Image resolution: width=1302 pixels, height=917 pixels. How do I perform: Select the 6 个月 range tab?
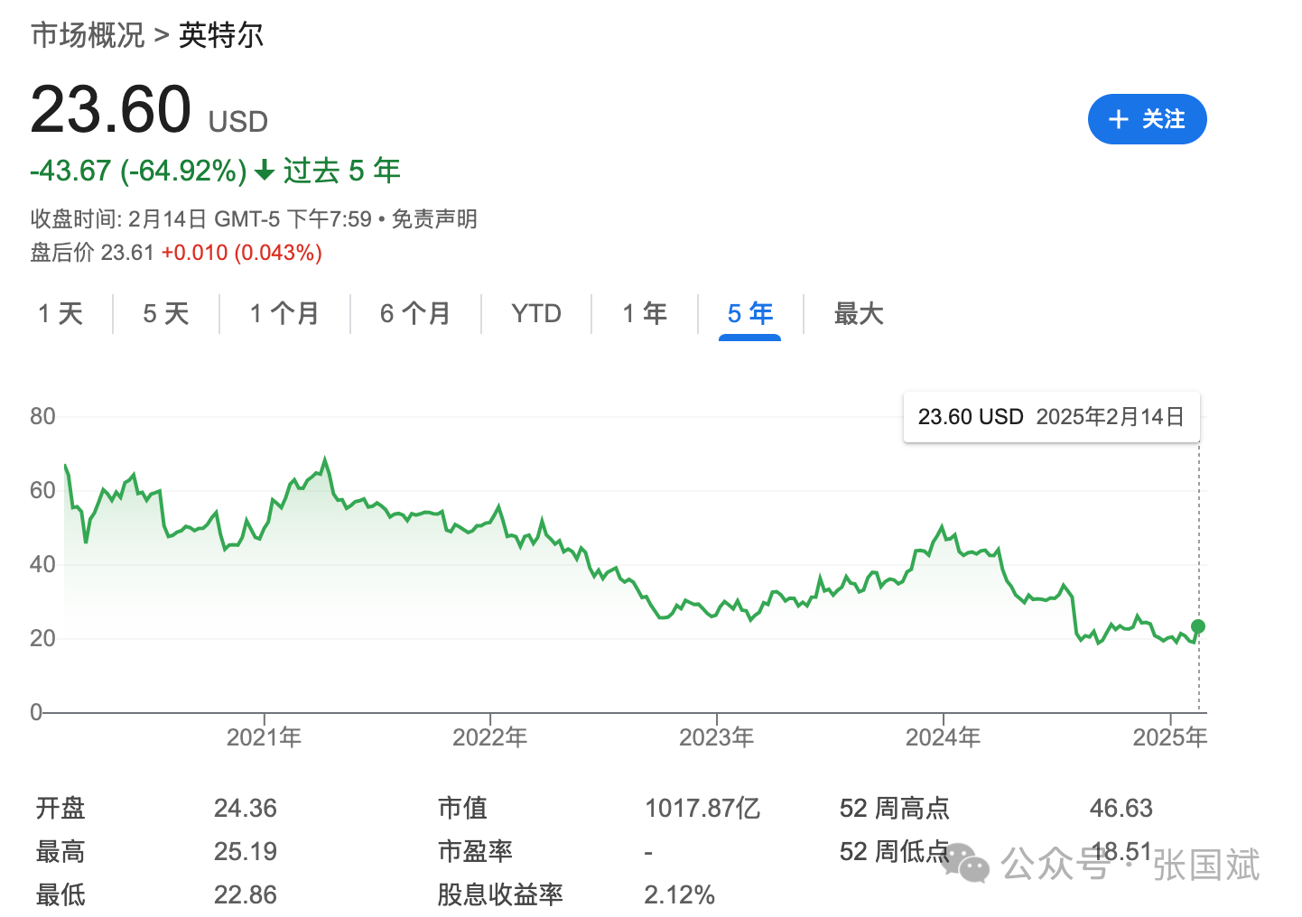pyautogui.click(x=415, y=313)
